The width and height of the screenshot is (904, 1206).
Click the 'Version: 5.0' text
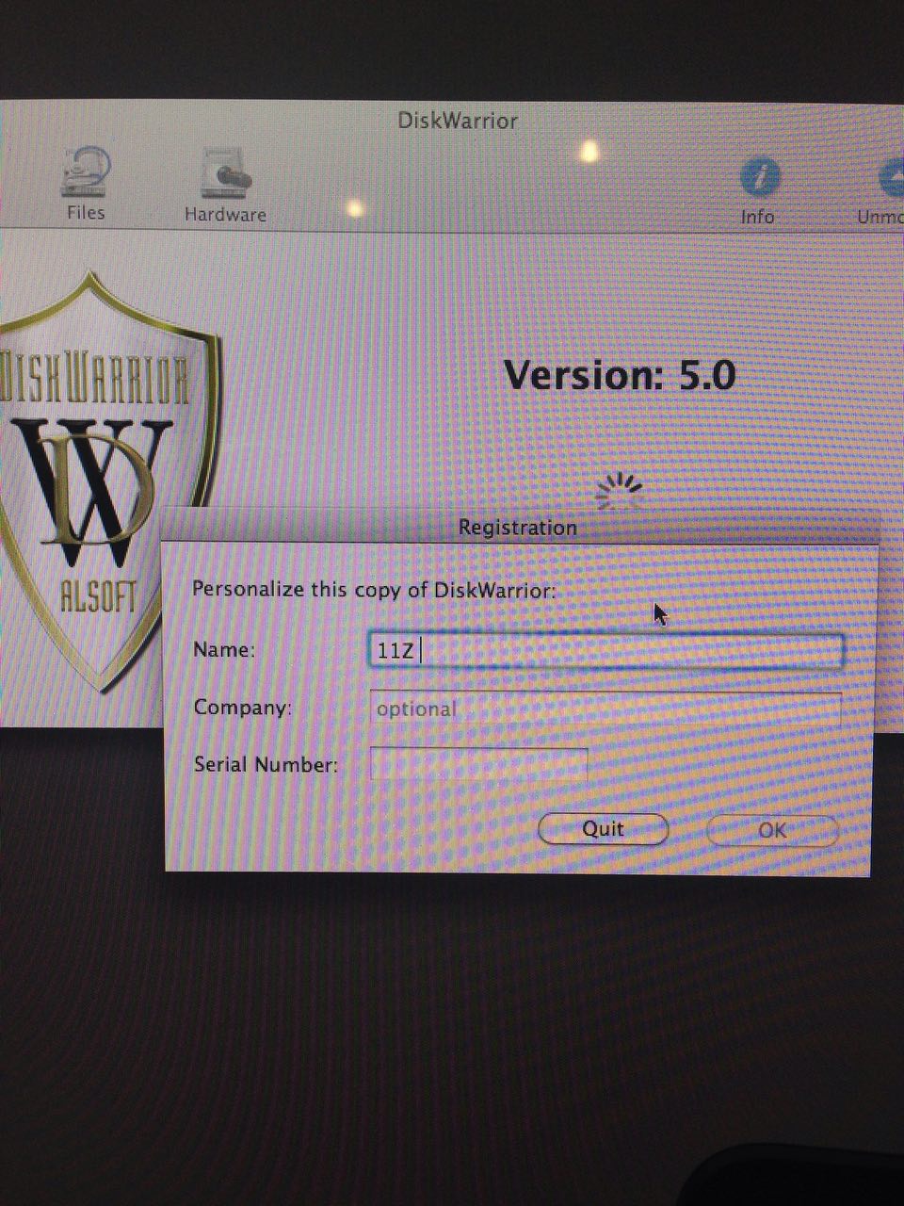620,375
